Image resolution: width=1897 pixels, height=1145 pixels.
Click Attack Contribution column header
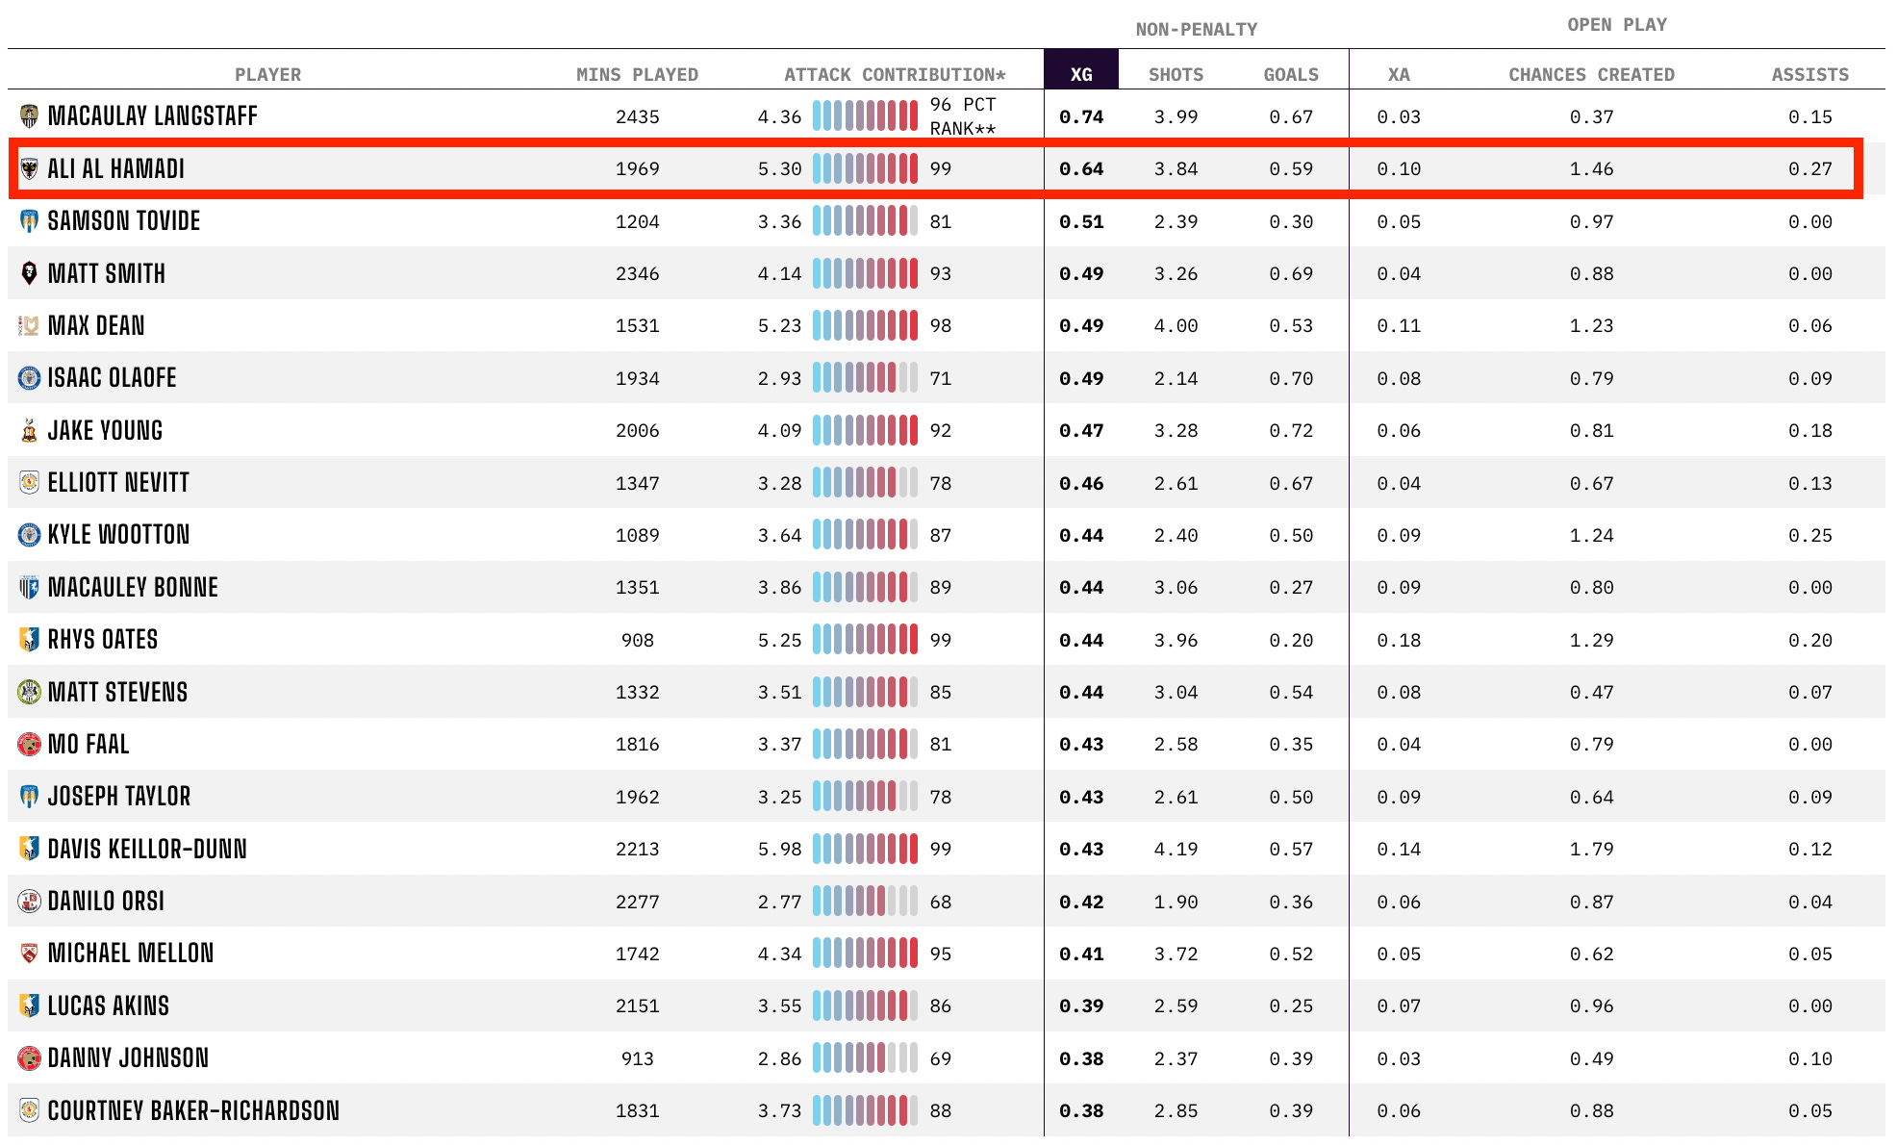coord(894,74)
